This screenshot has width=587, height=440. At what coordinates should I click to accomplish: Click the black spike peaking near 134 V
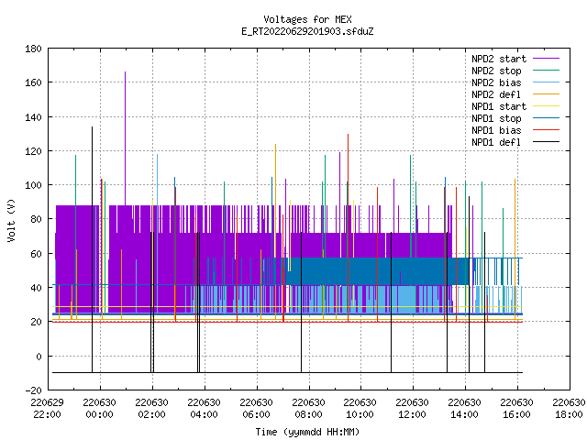click(x=92, y=249)
